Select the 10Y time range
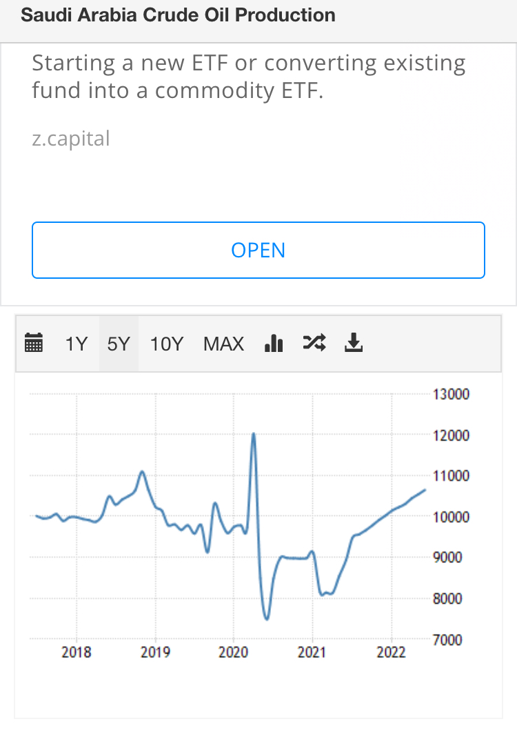 click(166, 344)
